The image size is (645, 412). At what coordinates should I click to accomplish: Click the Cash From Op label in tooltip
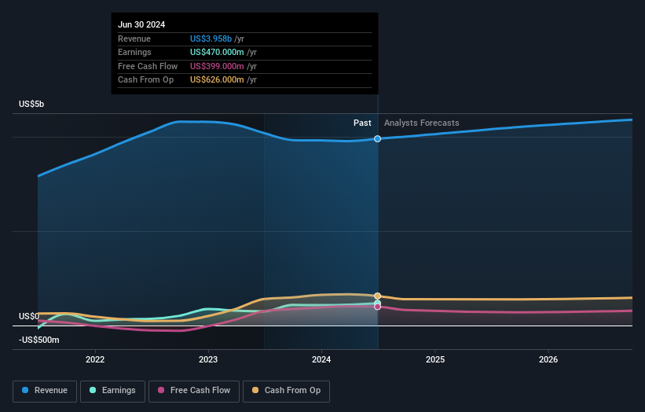tap(145, 80)
